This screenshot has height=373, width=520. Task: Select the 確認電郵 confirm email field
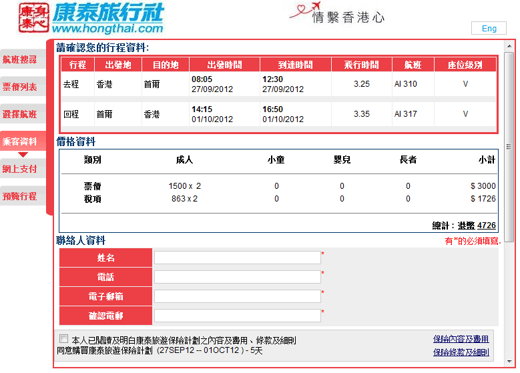click(x=237, y=316)
